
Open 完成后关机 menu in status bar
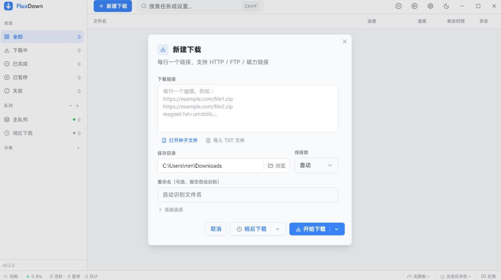click(x=456, y=276)
